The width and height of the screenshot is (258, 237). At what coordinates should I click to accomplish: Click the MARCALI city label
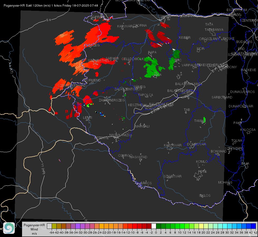(142, 126)
